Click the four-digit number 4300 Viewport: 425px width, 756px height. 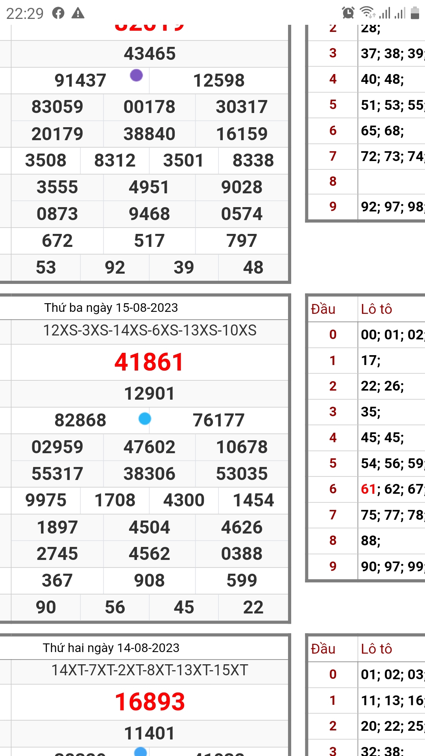click(x=184, y=500)
